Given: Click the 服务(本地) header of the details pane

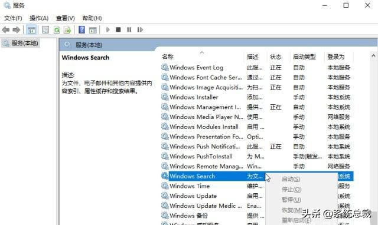Looking at the screenshot, I should 89,45.
